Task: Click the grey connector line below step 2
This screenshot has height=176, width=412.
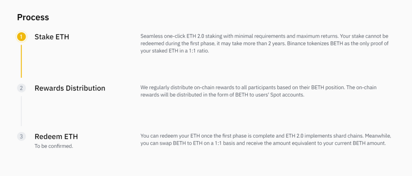Action: click(21, 111)
